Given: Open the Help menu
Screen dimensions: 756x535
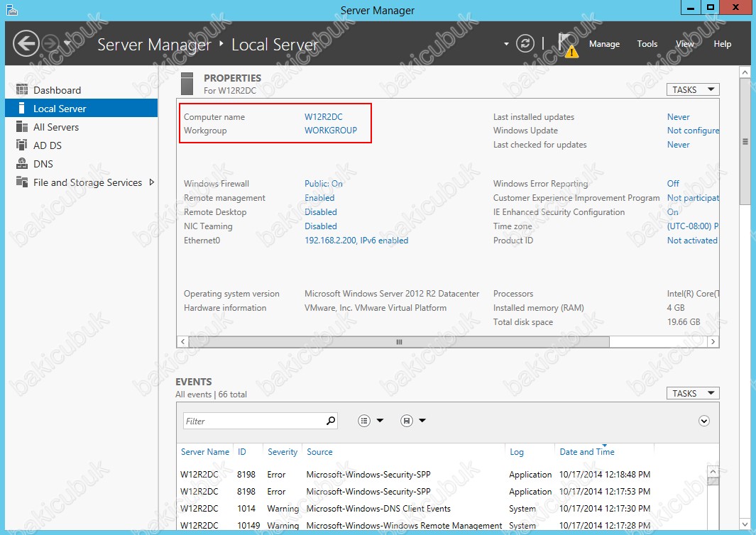Looking at the screenshot, I should [722, 44].
